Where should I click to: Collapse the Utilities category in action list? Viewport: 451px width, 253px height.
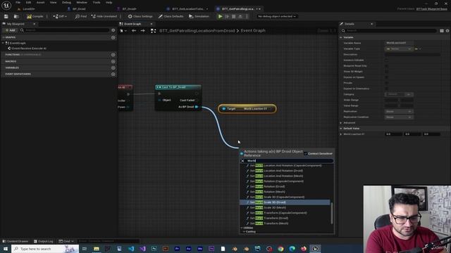coord(242,228)
